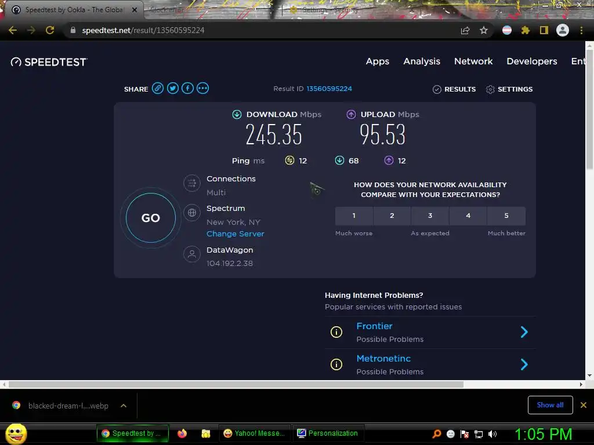The width and height of the screenshot is (594, 445).
Task: Switch to the Settings browser tab
Action: 330,10
